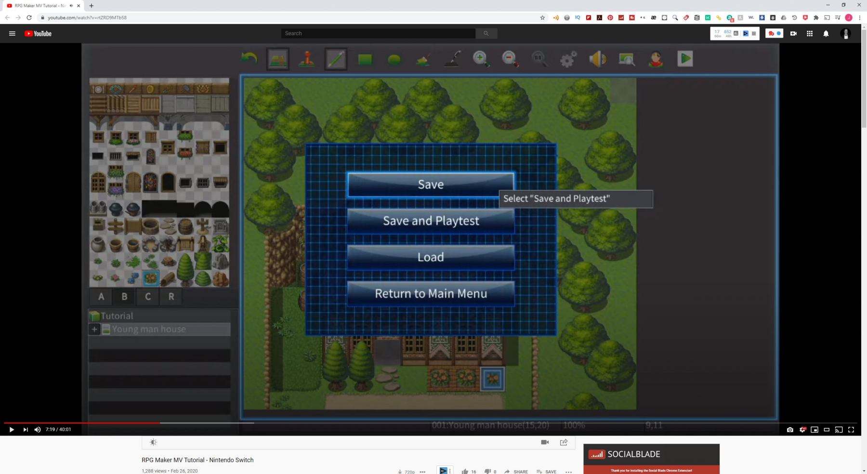The image size is (867, 474).
Task: Mute the video volume
Action: [x=38, y=430]
